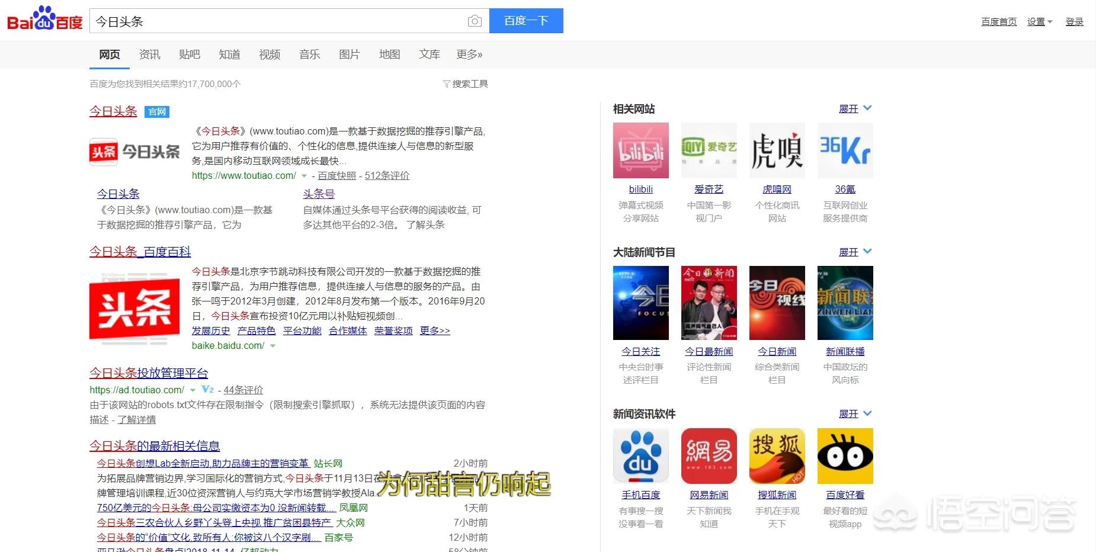The height and width of the screenshot is (552, 1096).
Task: Open the 今日新闻 program thumbnail
Action: [777, 303]
